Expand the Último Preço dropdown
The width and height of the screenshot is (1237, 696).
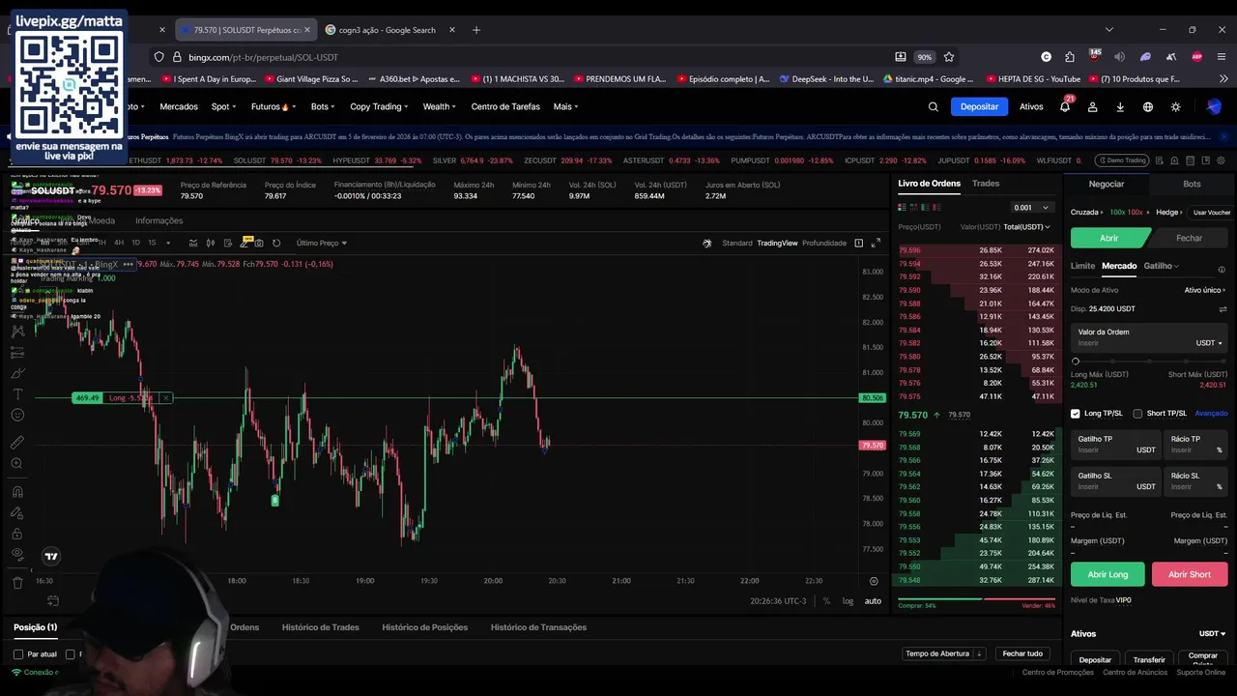pos(322,243)
